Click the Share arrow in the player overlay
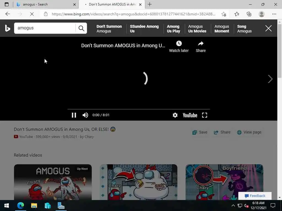The image size is (282, 211). (x=201, y=47)
